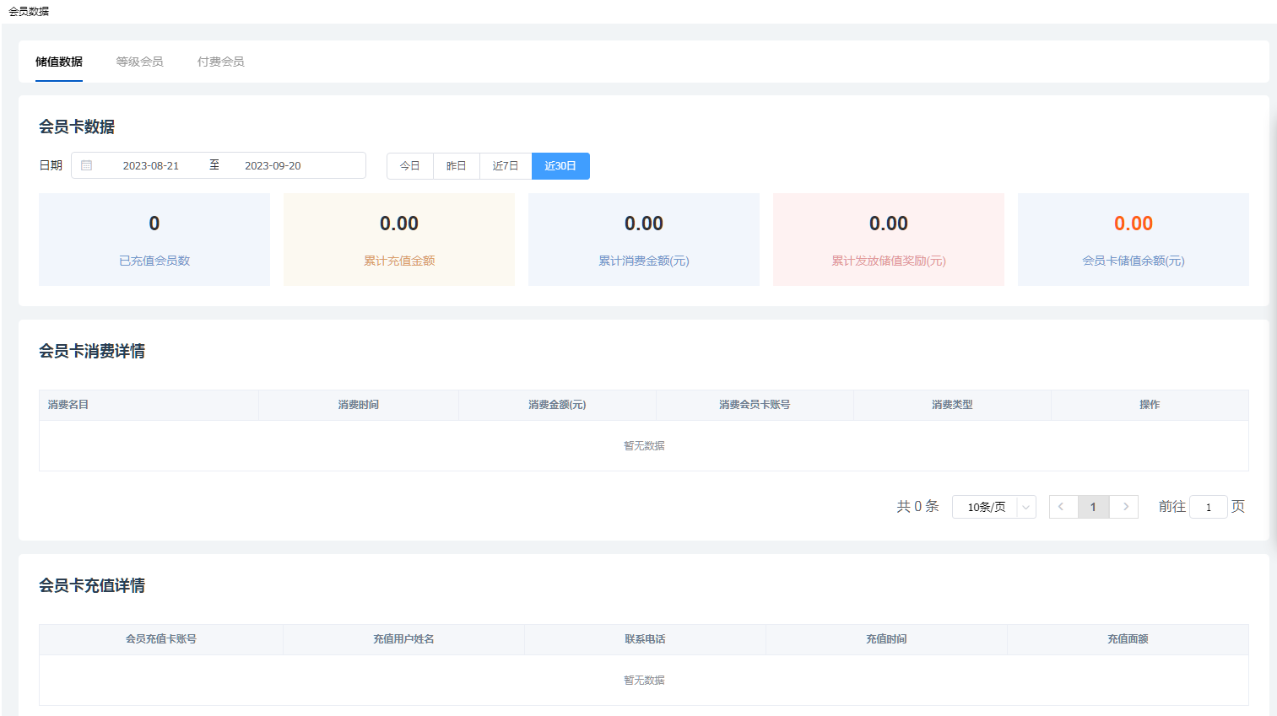Click the 前往 page number input

(1209, 507)
